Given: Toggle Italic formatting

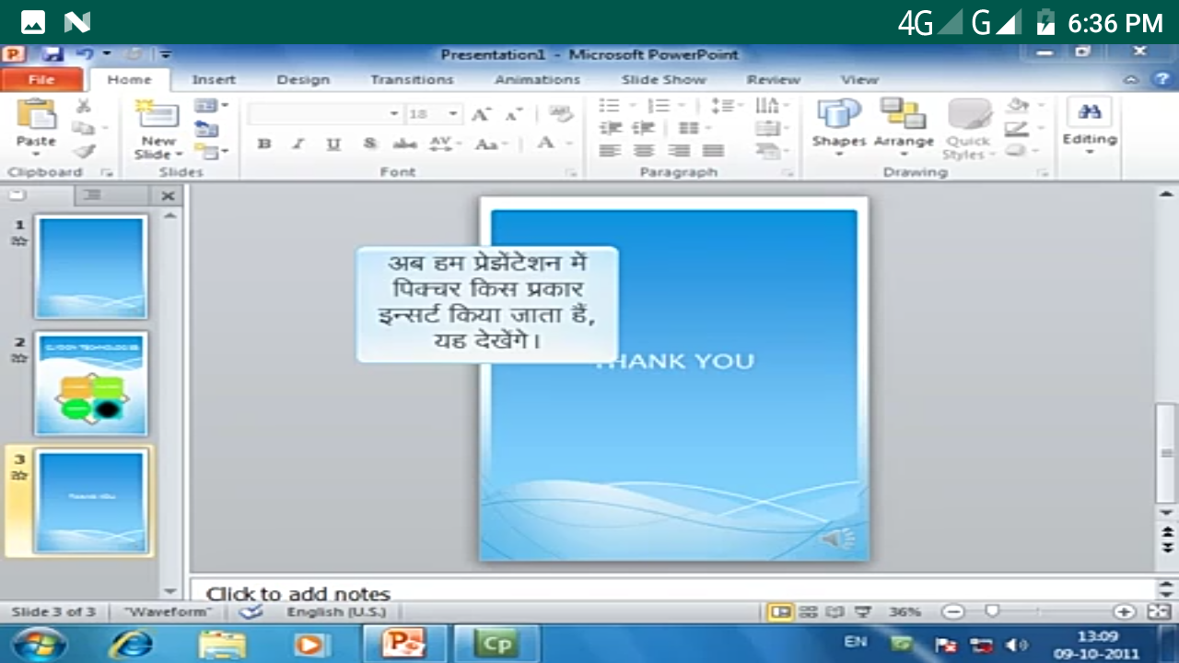Looking at the screenshot, I should 298,144.
